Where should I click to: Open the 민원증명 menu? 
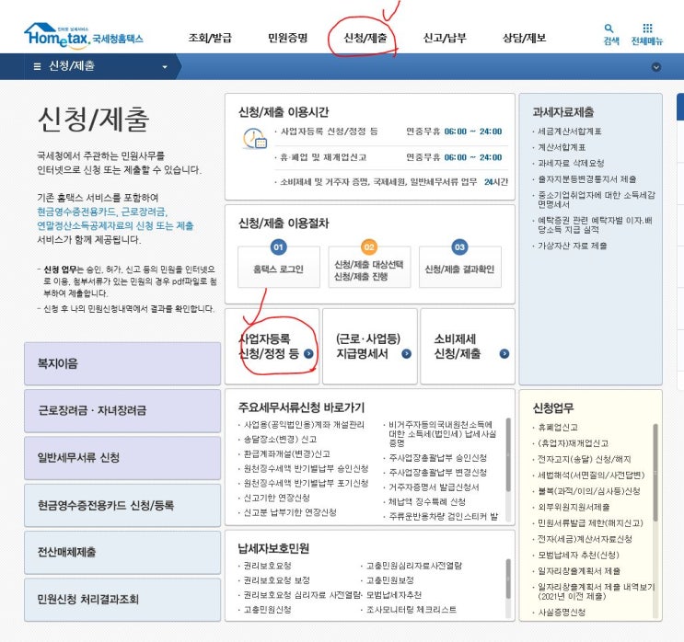click(x=287, y=38)
